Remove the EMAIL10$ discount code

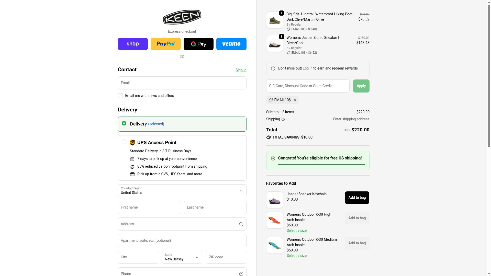click(295, 100)
